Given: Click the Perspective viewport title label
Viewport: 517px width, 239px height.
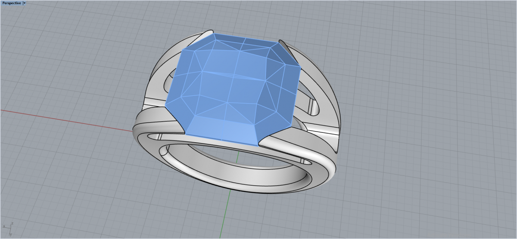Looking at the screenshot, I should [12, 3].
